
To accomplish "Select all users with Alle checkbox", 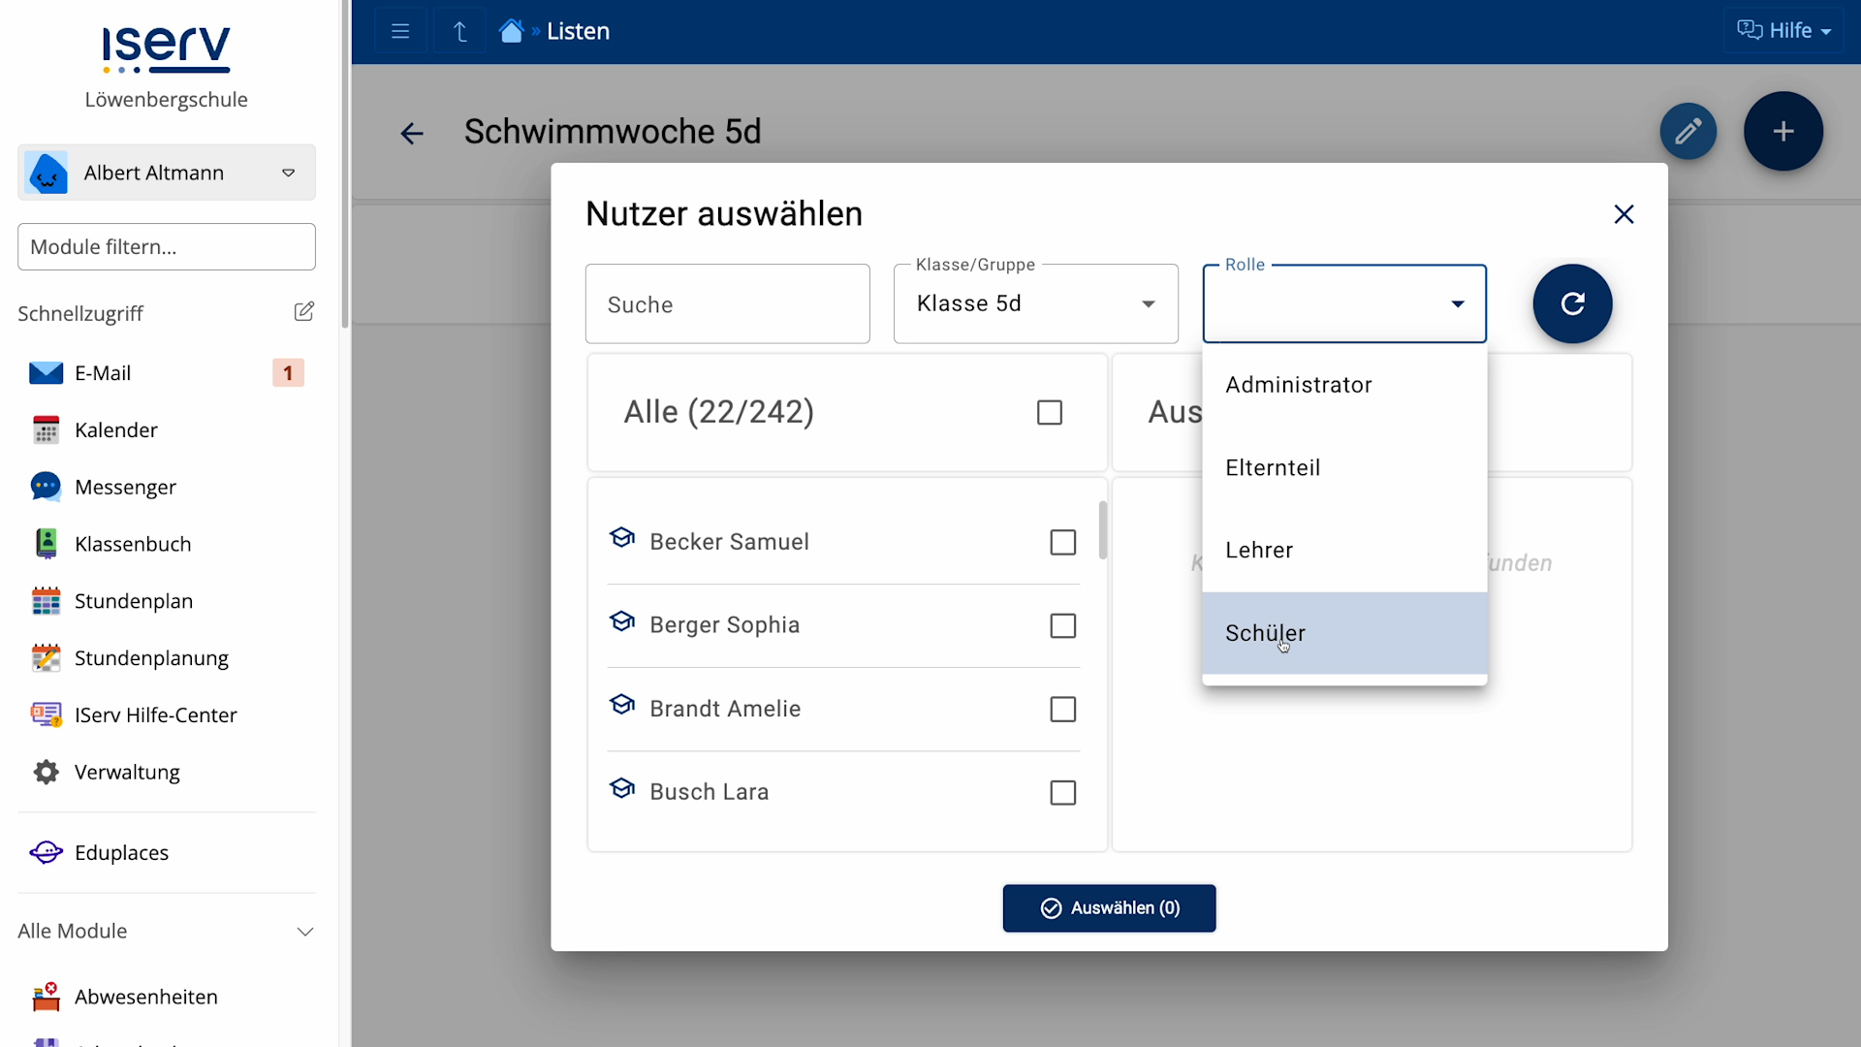I will click(1049, 412).
